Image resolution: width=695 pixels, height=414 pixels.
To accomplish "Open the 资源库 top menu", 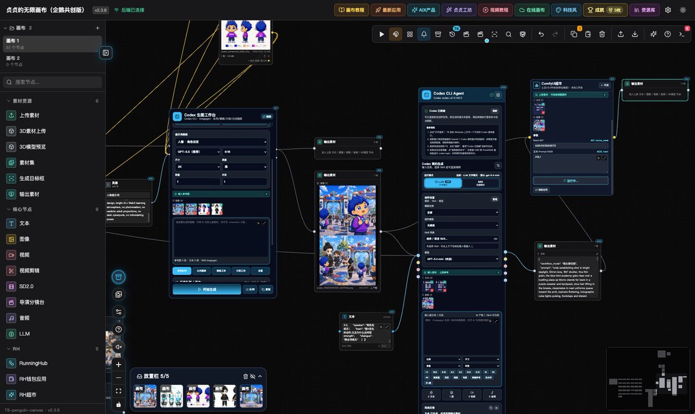I will tap(644, 10).
